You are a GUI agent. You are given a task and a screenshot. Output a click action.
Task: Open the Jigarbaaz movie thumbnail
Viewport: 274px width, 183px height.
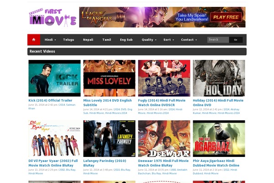[219, 139]
